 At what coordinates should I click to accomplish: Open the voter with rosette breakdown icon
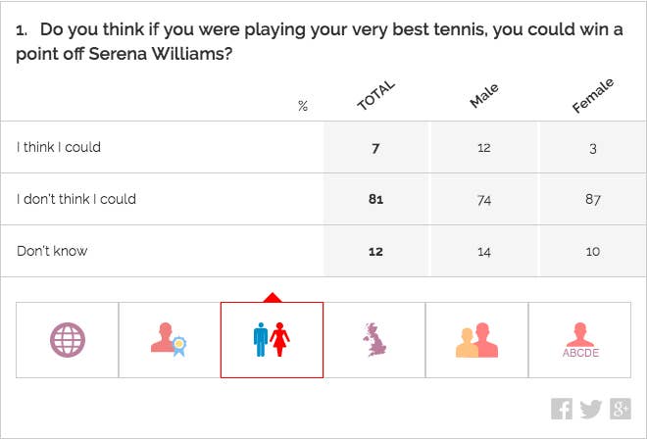tap(170, 340)
